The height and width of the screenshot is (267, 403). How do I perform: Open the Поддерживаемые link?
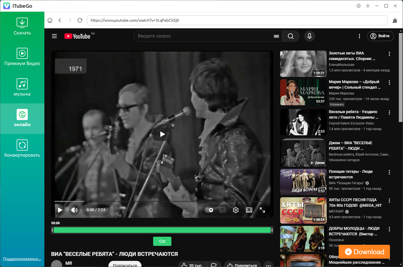click(22, 259)
